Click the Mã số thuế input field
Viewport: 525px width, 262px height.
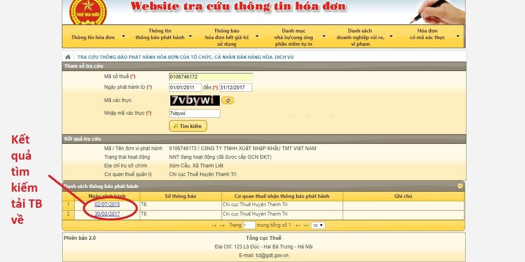pos(211,77)
